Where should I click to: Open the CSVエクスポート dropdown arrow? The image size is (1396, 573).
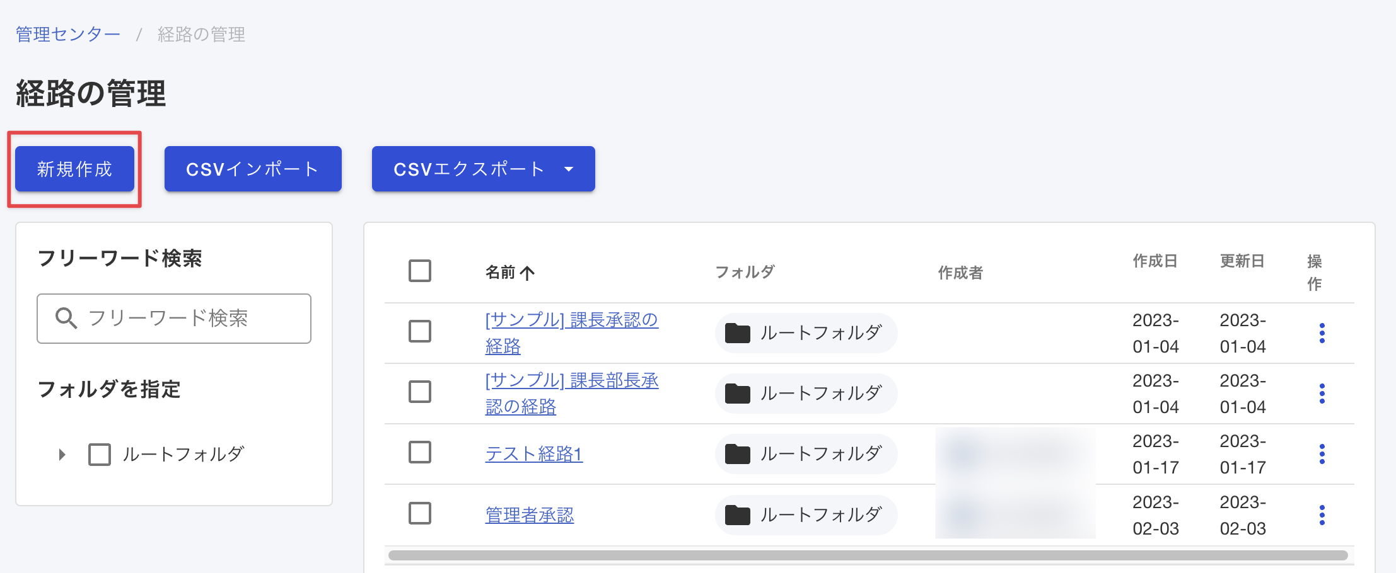(569, 169)
